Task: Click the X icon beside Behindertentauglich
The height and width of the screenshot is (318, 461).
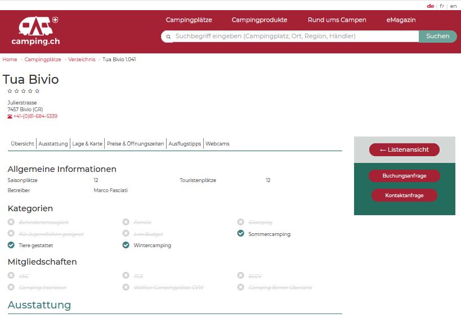Action: click(x=11, y=222)
